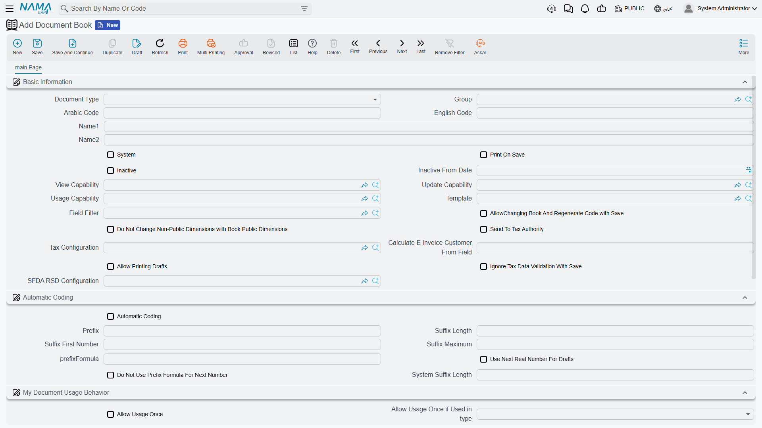Image resolution: width=762 pixels, height=428 pixels.
Task: Switch language to Arabic
Action: click(664, 9)
